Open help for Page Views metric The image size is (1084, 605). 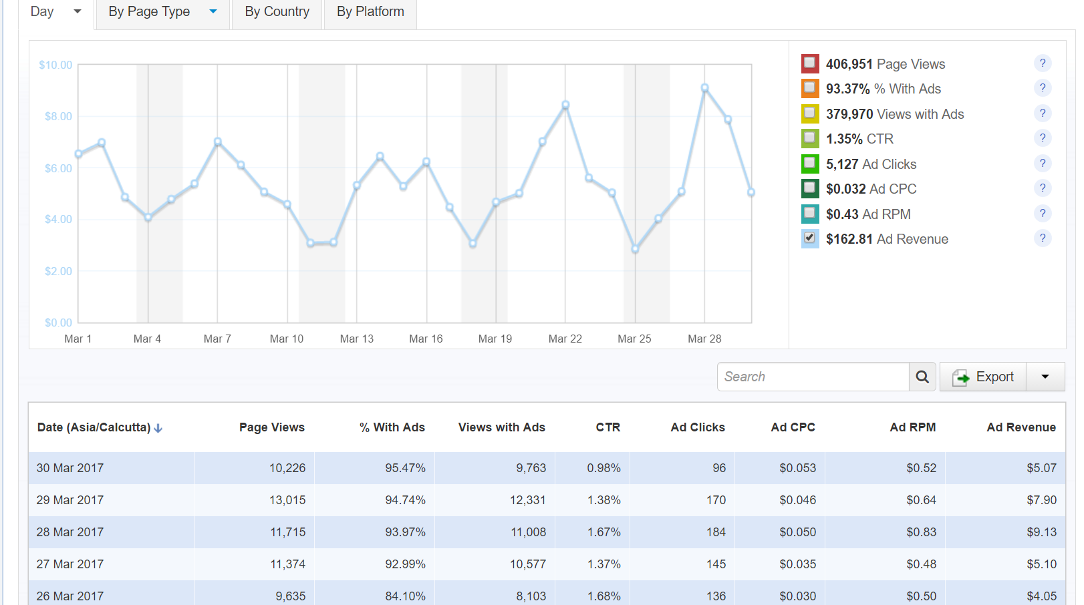pyautogui.click(x=1042, y=63)
